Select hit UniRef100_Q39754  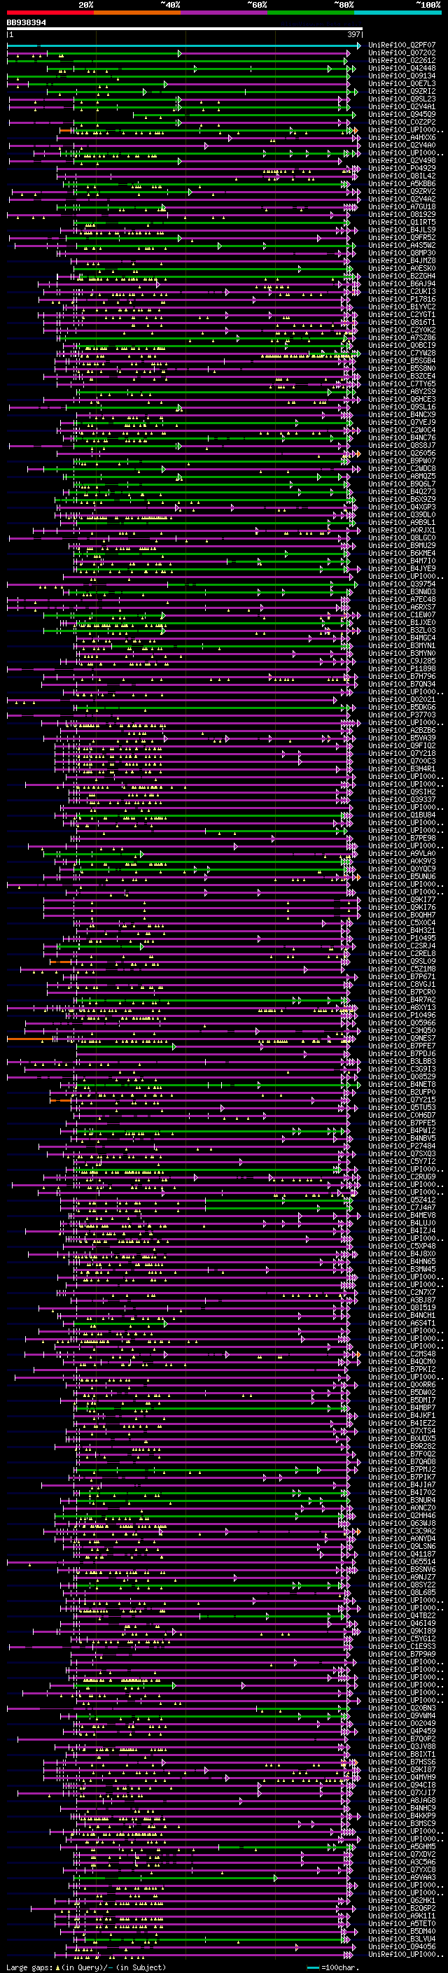402,584
